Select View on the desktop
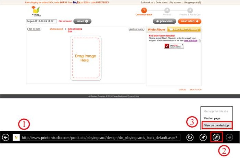This screenshot has height=158, width=240. 217,125
